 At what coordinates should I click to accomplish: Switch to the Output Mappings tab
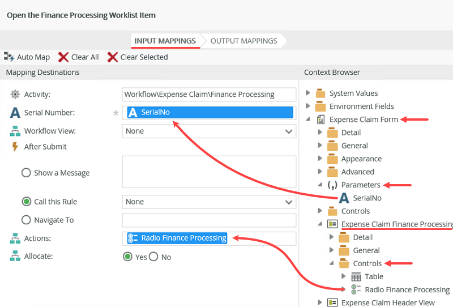244,41
